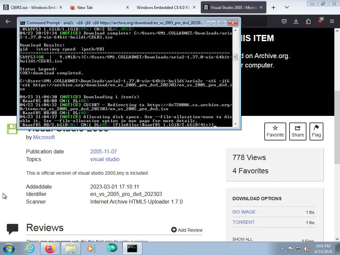Open Windows Media Player from taskbar
The width and height of the screenshot is (340, 255).
(x=91, y=248)
